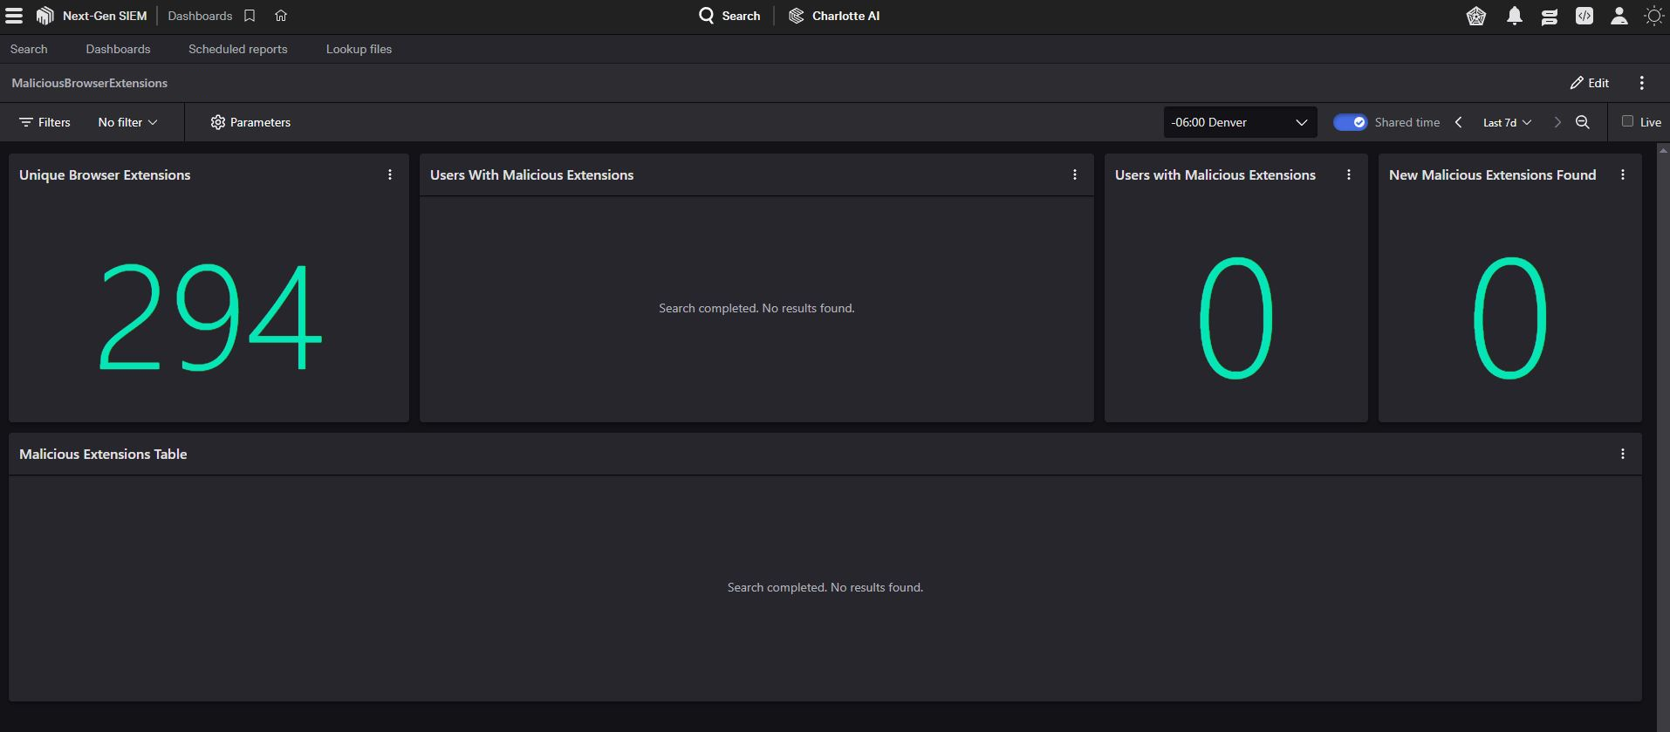Edit the MaliciousBrowserExtensions dashboard
The height and width of the screenshot is (732, 1670).
[x=1590, y=83]
